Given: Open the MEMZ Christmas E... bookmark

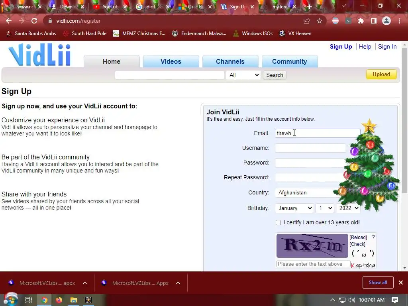Looking at the screenshot, I should coord(139,33).
